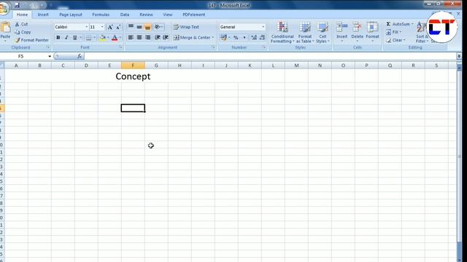467x262 pixels.
Task: Open the Font Color dropdown arrow
Action: [x=120, y=38]
